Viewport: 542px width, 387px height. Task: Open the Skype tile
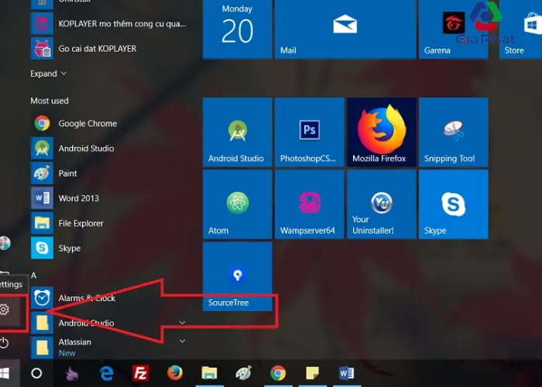pos(453,204)
